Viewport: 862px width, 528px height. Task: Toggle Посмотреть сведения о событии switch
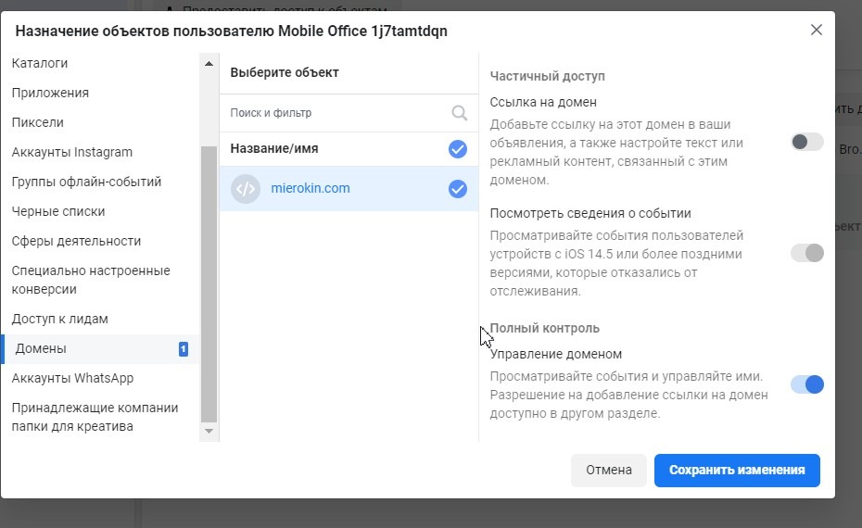pyautogui.click(x=806, y=253)
